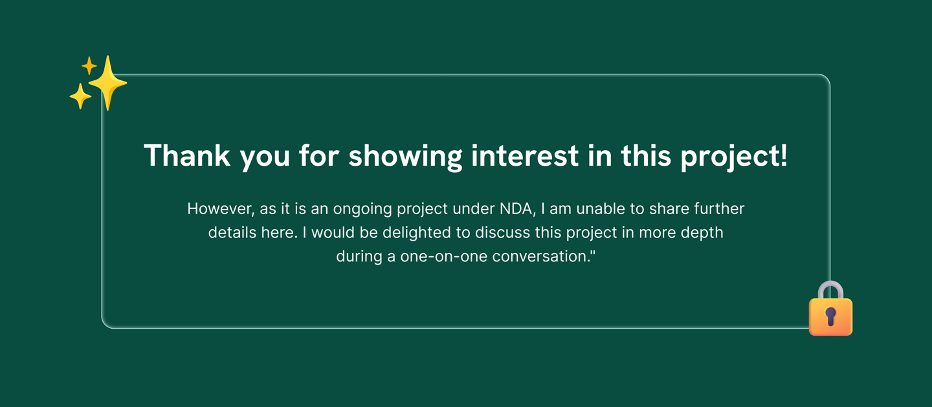This screenshot has width=932, height=407.
Task: Click the small top sparkle star
Action: [89, 66]
